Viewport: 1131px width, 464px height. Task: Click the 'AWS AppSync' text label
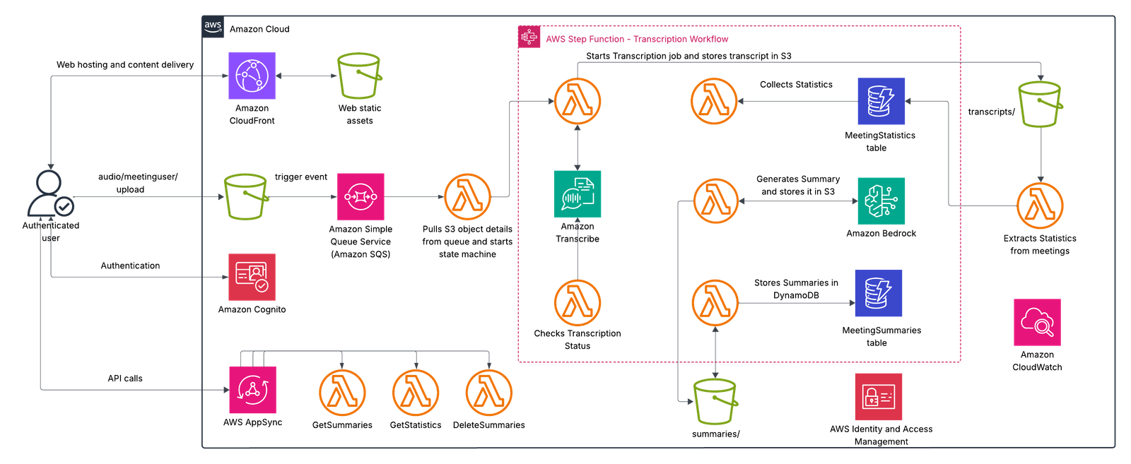click(252, 422)
